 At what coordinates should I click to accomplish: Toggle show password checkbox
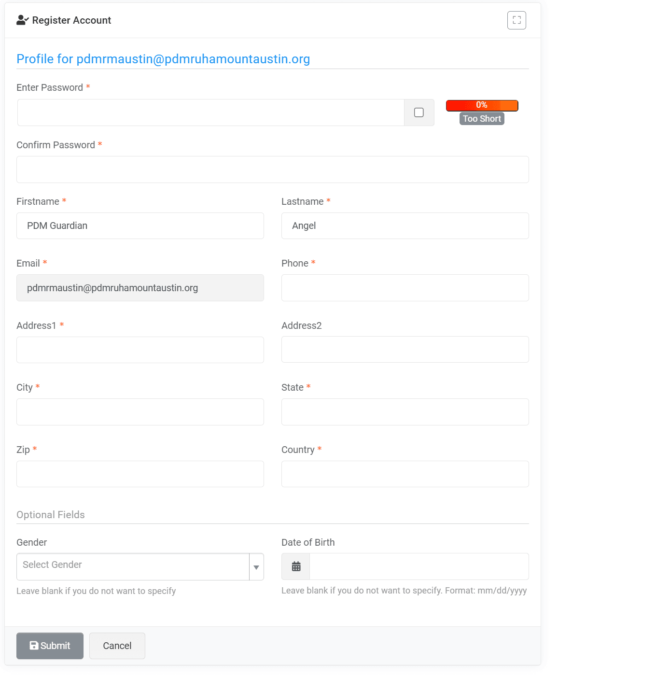419,113
